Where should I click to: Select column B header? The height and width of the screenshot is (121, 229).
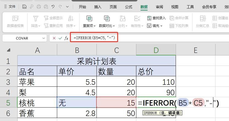(x=77, y=50)
